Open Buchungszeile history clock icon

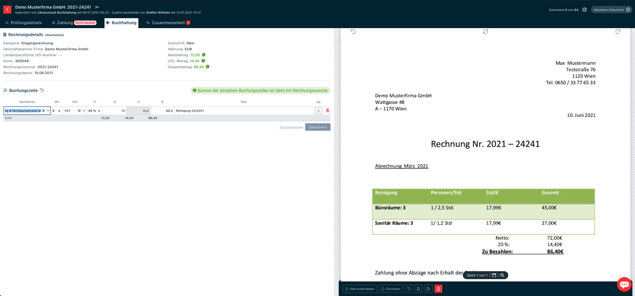[42, 91]
